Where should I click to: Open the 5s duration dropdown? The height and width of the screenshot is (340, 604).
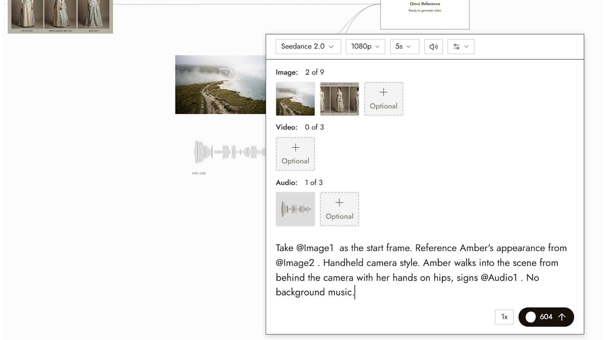point(404,47)
